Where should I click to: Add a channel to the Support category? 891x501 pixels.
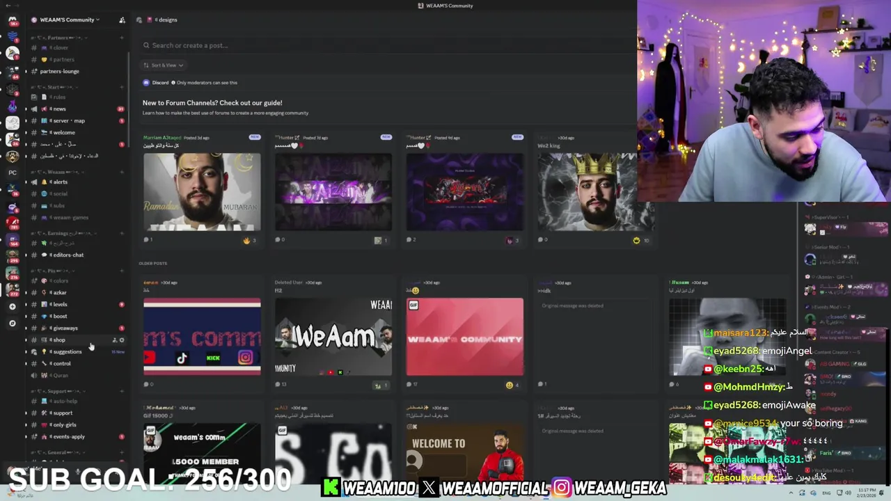tap(122, 391)
